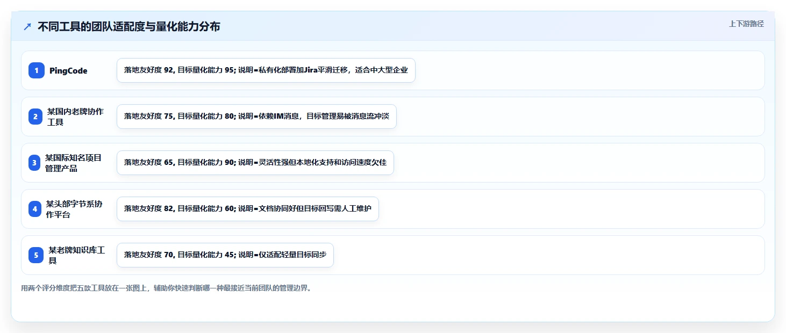Click the number 2 badge for 某国内老牌协作工具
Screen dimensions: 786x333
click(x=35, y=117)
